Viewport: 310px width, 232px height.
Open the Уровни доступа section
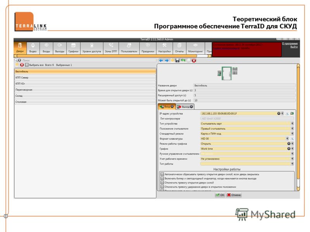[91, 48]
